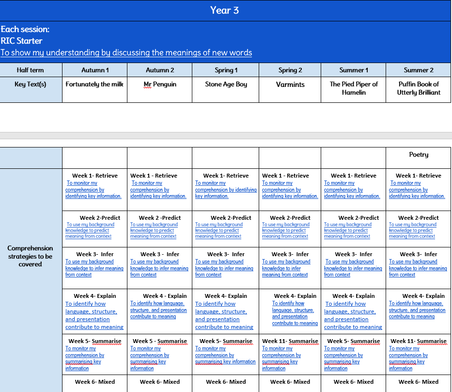
Task: Click the 'Mr Penguin' key text cell
Action: point(160,84)
